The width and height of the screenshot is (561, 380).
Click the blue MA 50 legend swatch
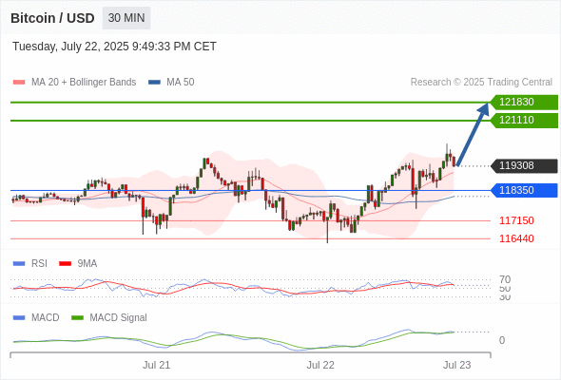coord(154,83)
